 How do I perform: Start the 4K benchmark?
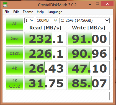pyautogui.click(x=15, y=68)
